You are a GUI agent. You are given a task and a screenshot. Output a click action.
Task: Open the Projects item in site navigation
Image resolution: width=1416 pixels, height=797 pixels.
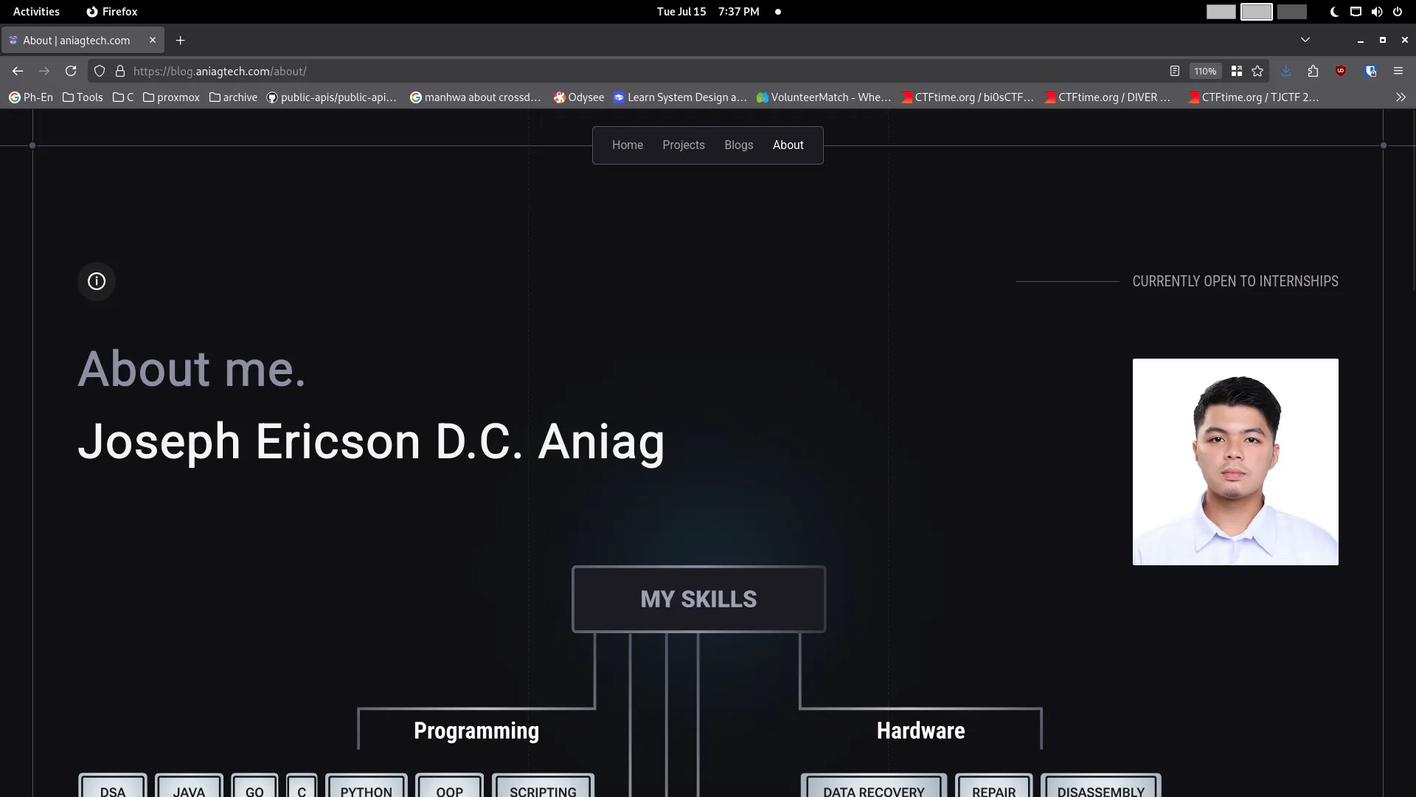coord(683,145)
